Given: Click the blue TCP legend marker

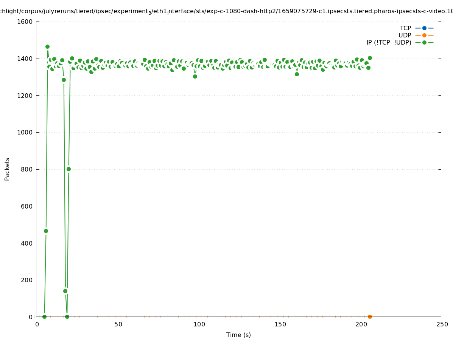Looking at the screenshot, I should [424, 28].
